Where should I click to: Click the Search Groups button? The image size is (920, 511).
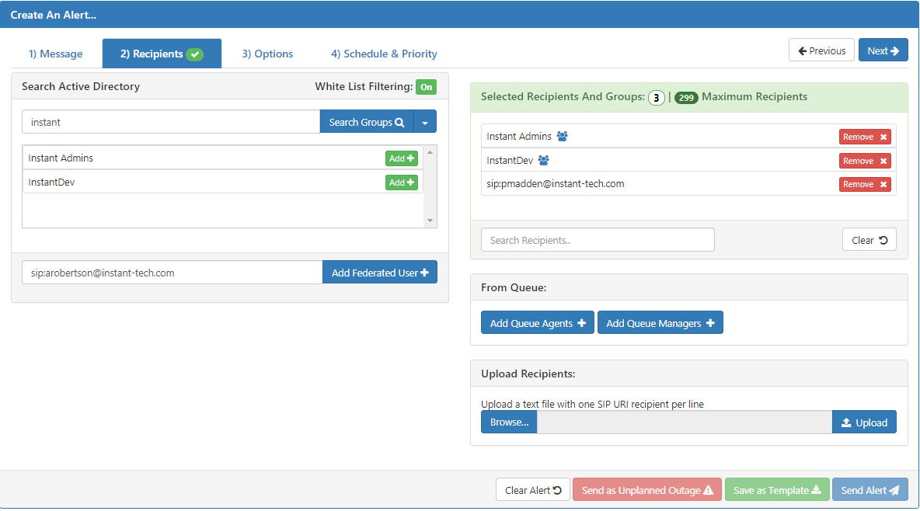click(367, 122)
